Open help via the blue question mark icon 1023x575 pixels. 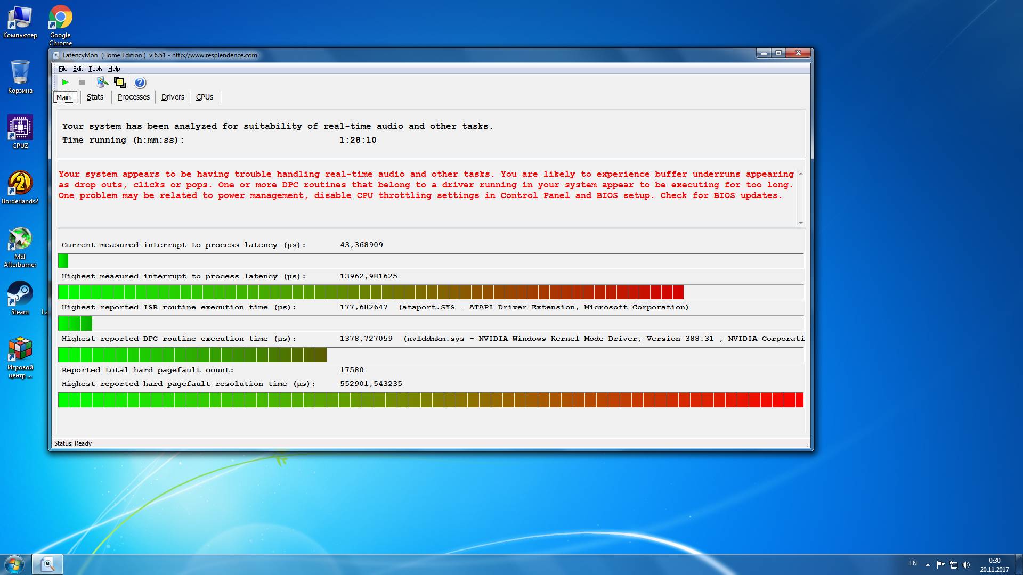[140, 83]
